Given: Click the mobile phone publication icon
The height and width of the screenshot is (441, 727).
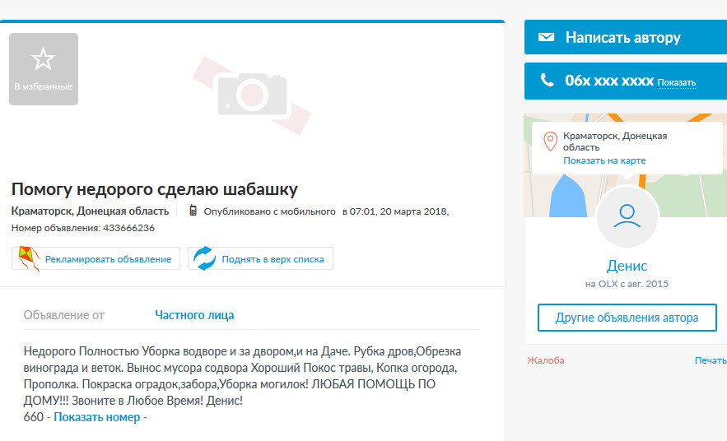Looking at the screenshot, I should [x=193, y=211].
